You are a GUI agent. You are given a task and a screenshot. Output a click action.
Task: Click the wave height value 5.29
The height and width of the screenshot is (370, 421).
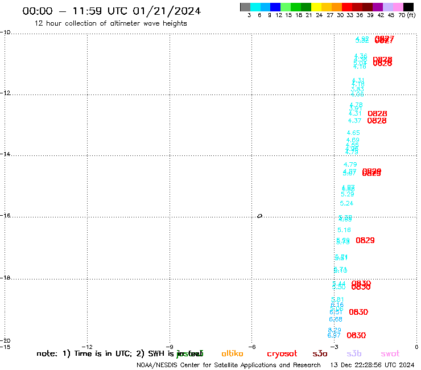[348, 194]
